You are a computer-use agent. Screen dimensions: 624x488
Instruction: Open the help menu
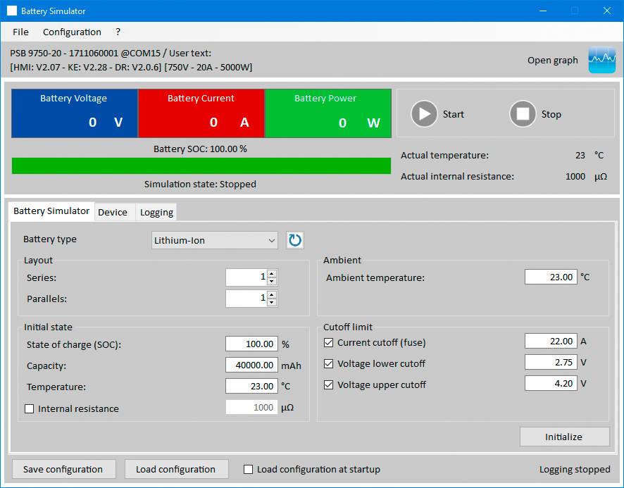tap(118, 32)
